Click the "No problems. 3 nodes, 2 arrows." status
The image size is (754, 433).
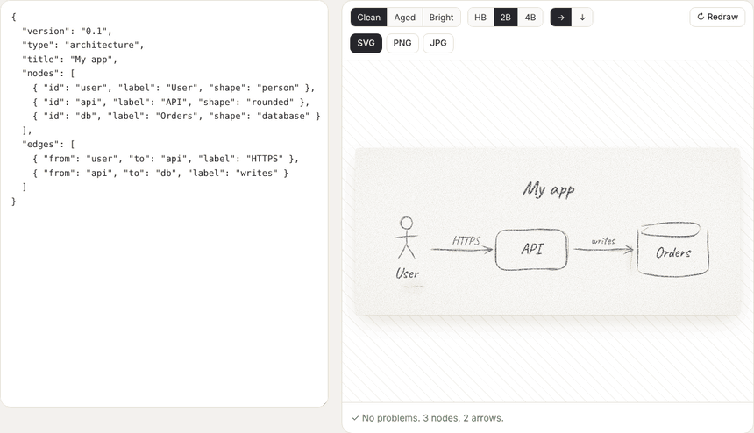[x=428, y=418]
